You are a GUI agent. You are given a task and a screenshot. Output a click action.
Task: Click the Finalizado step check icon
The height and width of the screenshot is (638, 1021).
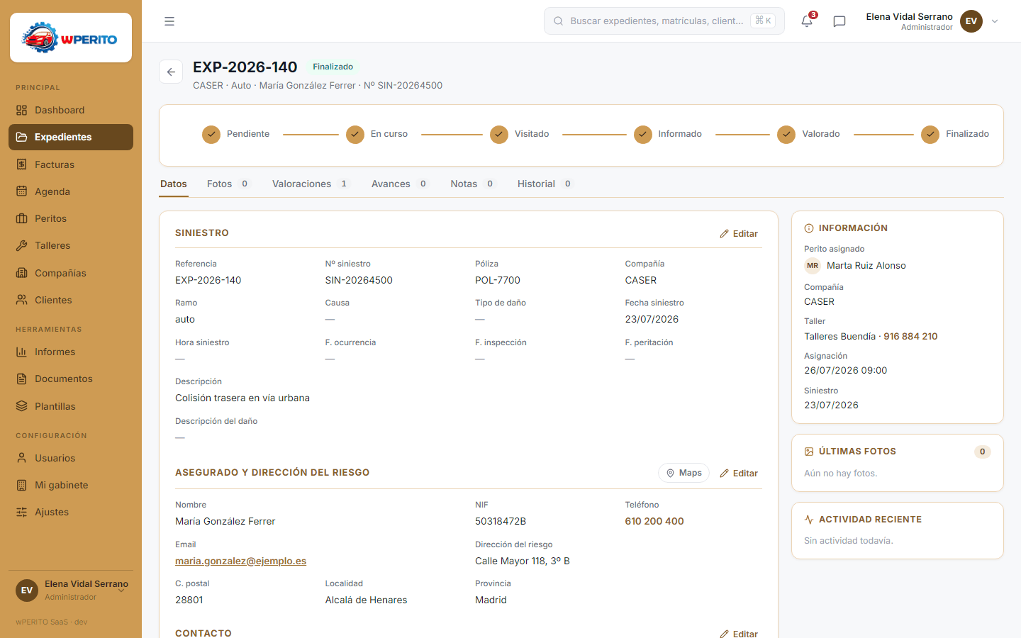(930, 134)
